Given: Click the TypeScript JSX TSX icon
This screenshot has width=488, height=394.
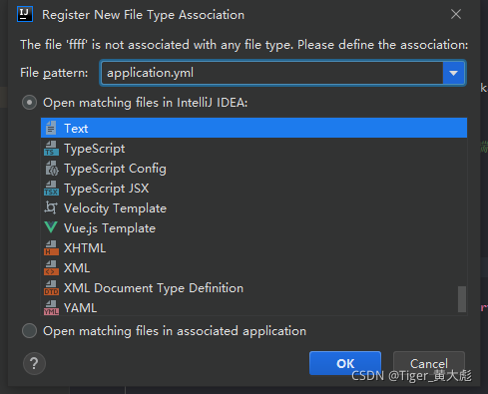Looking at the screenshot, I should coord(51,189).
